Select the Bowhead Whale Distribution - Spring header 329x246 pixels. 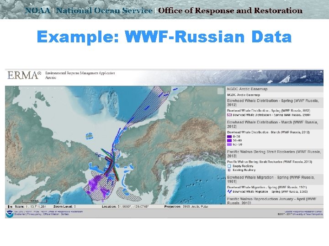(x=274, y=102)
